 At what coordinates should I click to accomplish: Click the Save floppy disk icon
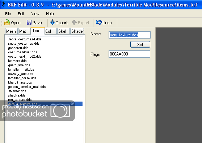point(29,23)
